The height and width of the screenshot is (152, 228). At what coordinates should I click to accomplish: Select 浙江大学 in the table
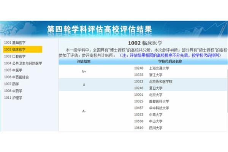(x=156, y=75)
